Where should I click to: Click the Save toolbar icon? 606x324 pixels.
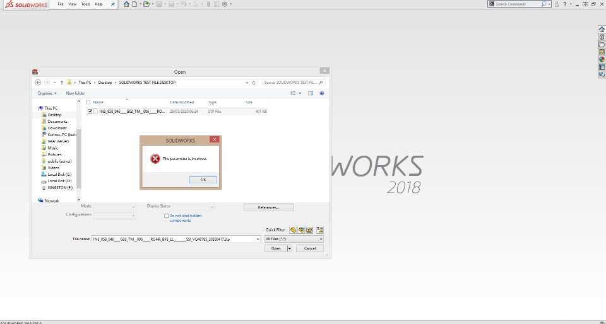(159, 4)
